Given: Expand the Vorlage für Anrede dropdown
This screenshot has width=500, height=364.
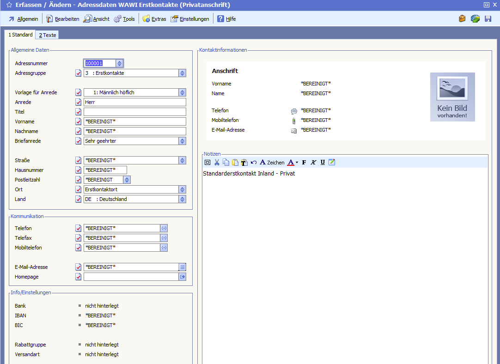Looking at the screenshot, I should 183,92.
